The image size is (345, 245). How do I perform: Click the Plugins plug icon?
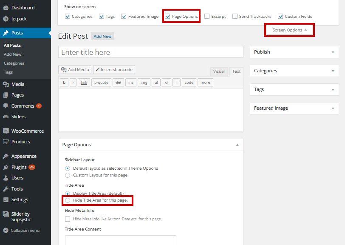tap(6, 167)
